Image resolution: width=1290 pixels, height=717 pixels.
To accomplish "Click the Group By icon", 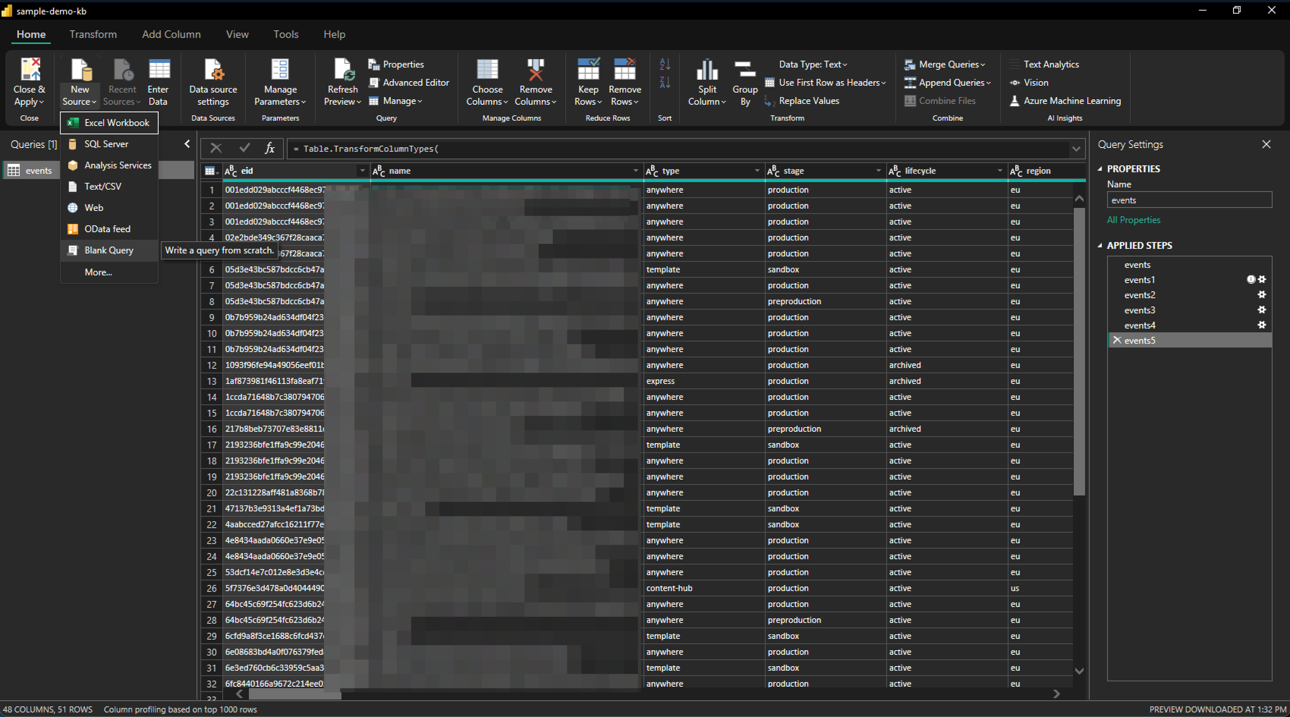I will coord(745,70).
